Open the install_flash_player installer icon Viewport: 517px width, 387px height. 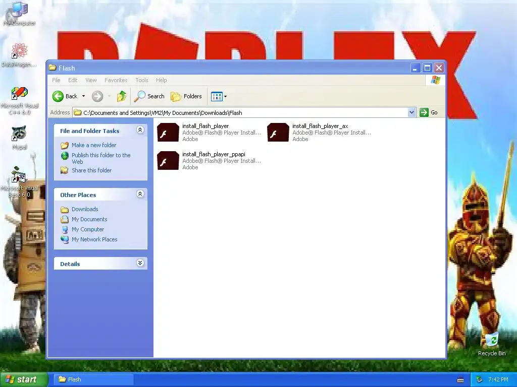coord(168,133)
